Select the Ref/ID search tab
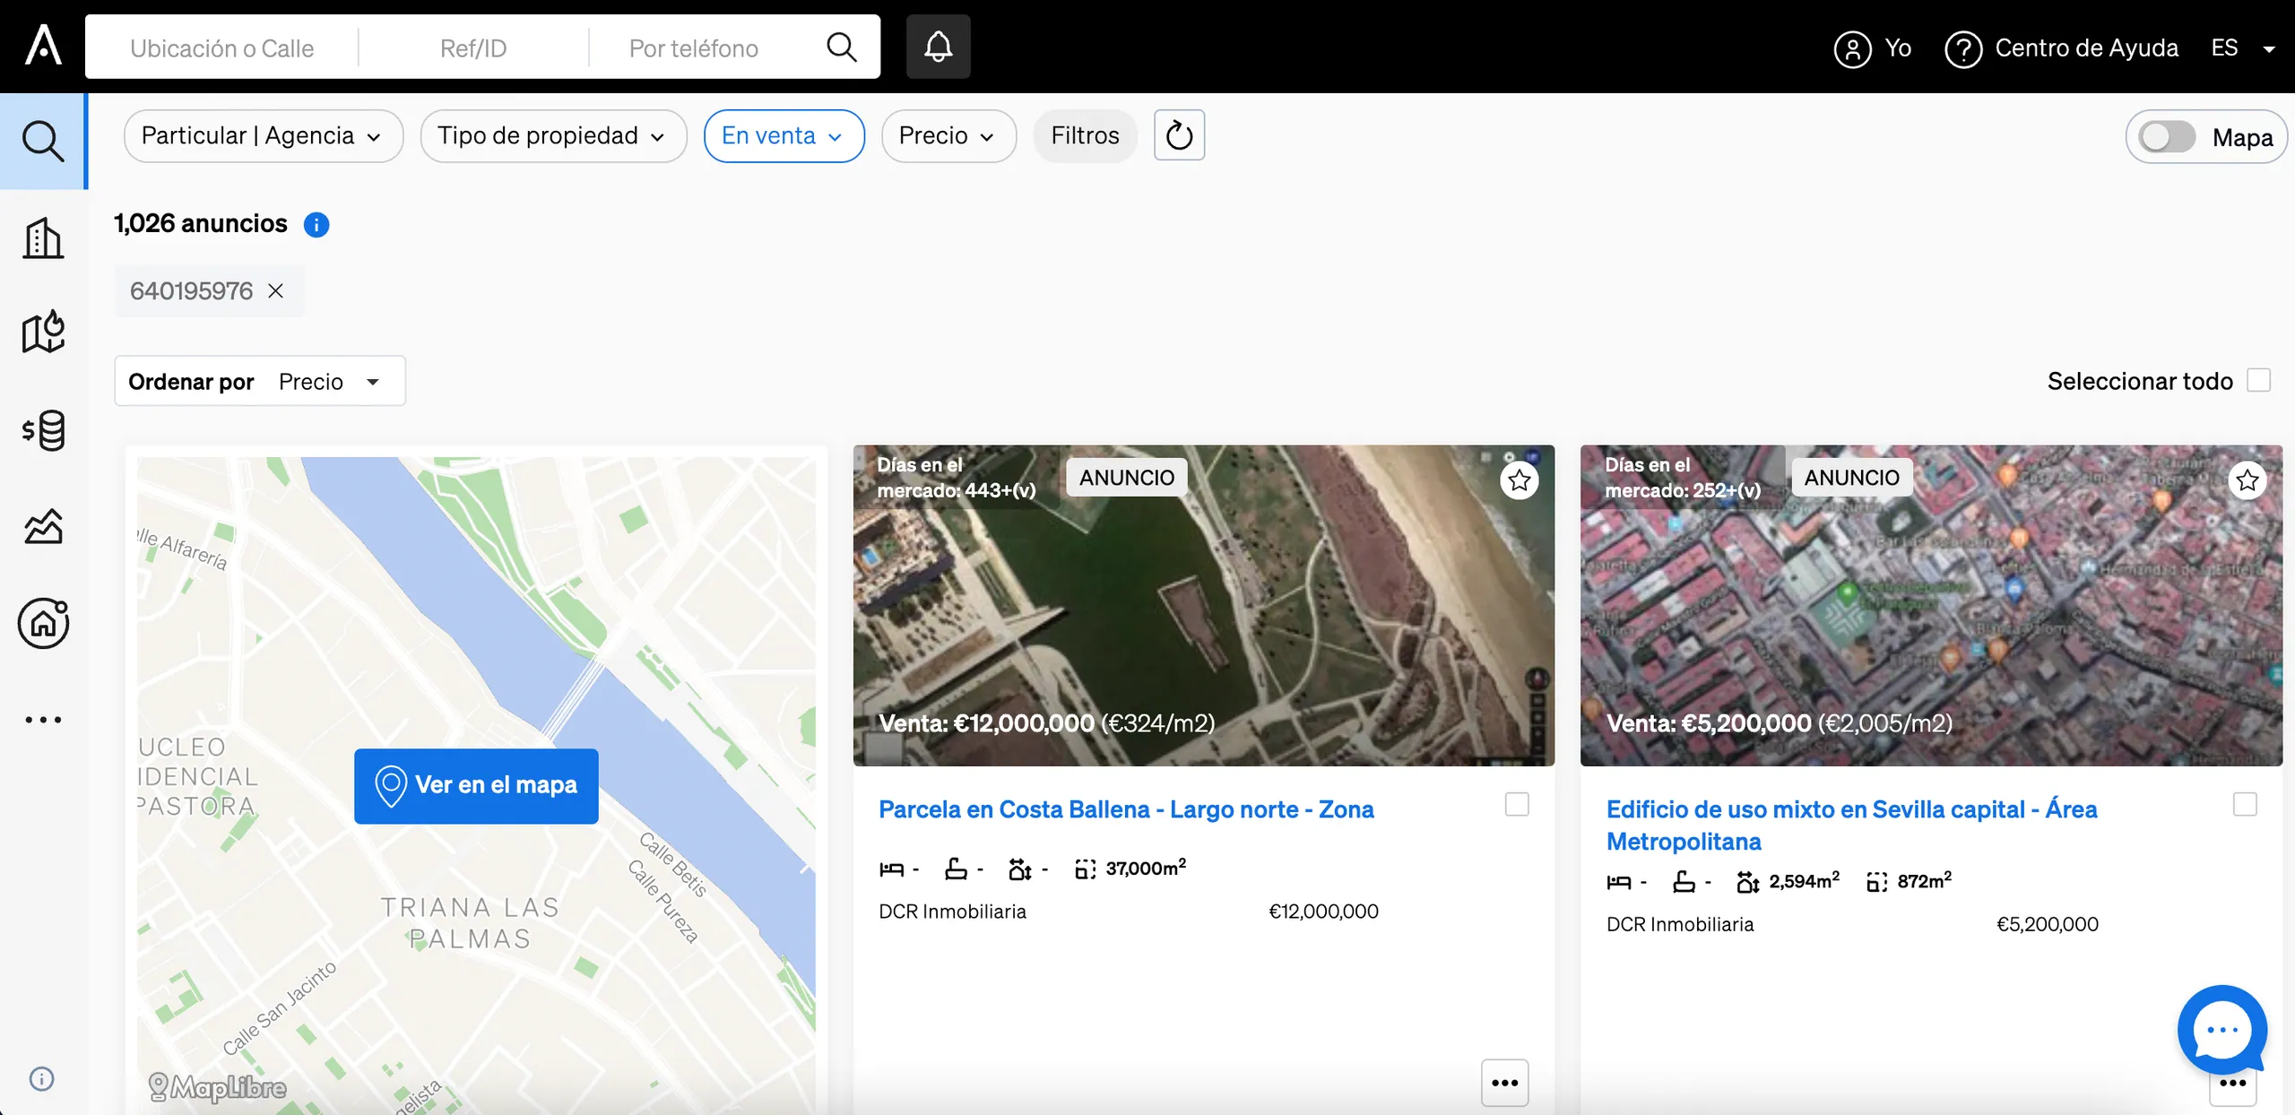This screenshot has height=1115, width=2295. (x=473, y=48)
